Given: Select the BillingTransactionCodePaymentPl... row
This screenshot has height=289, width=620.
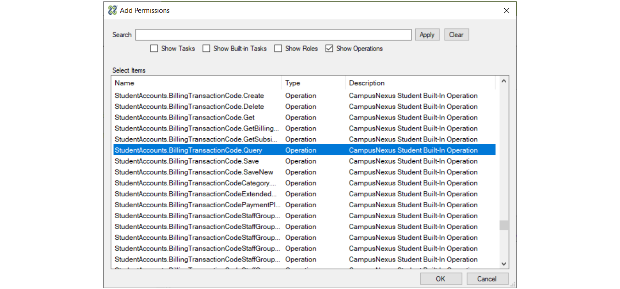Looking at the screenshot, I should tap(304, 205).
